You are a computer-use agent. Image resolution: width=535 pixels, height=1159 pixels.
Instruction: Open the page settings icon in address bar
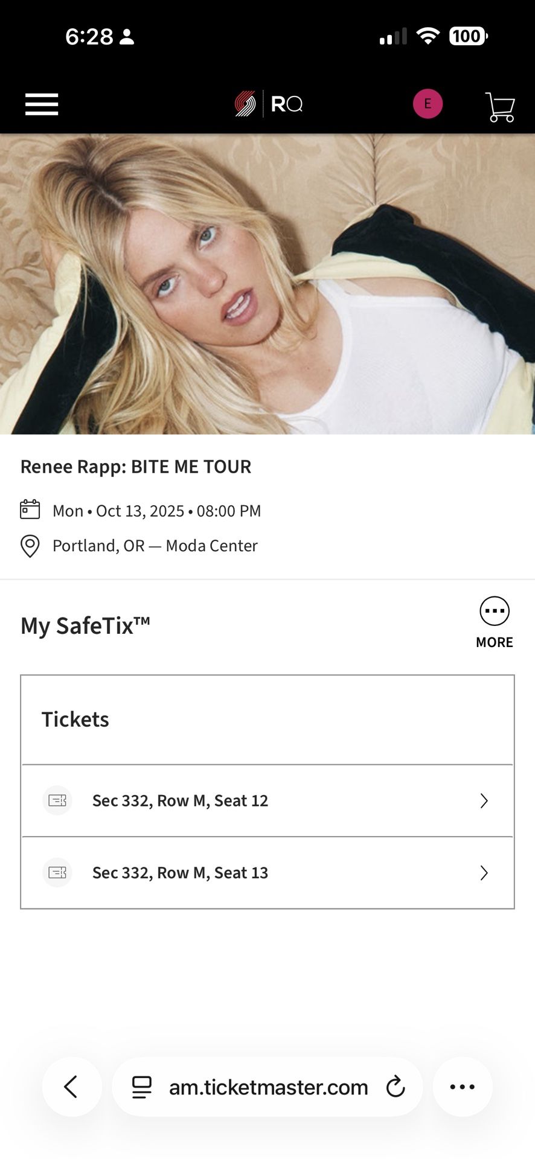pos(142,1087)
